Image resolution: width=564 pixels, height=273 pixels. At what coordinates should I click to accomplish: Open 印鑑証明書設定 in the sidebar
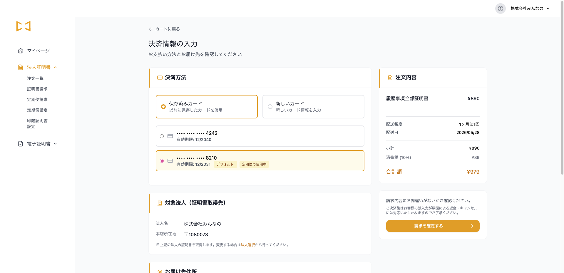click(37, 124)
